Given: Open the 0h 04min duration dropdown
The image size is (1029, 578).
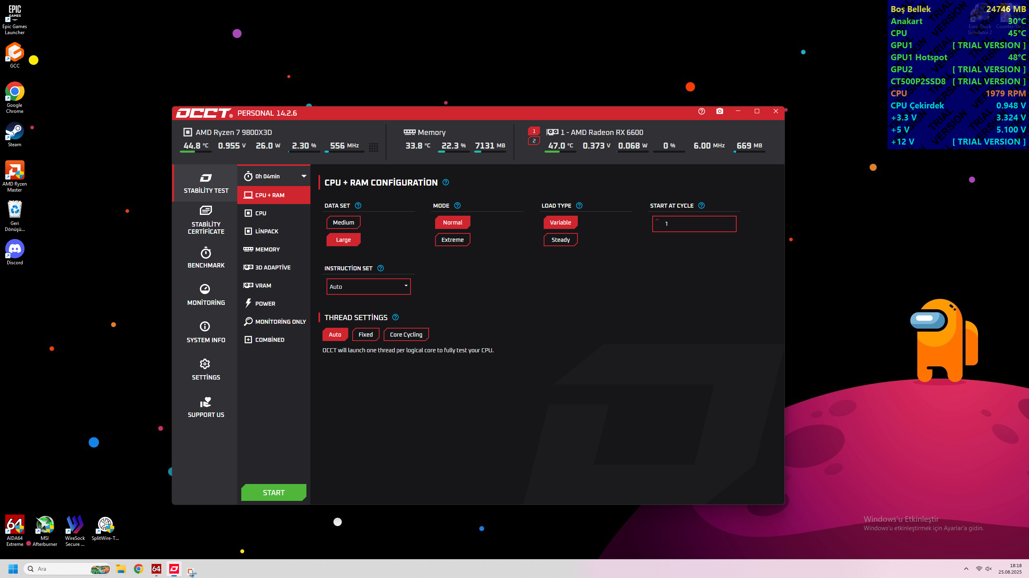Looking at the screenshot, I should 274,176.
